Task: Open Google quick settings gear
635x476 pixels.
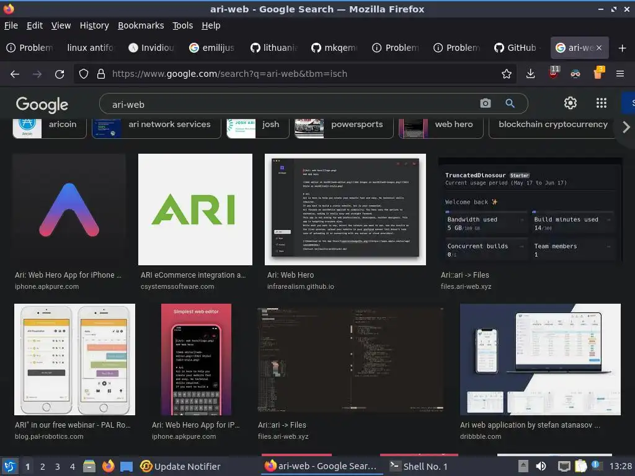Action: 571,104
